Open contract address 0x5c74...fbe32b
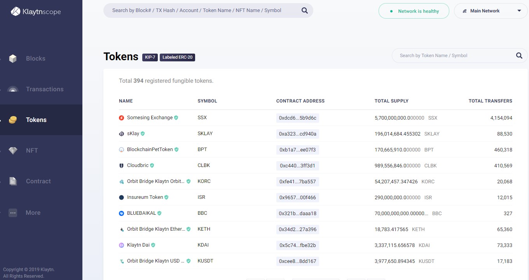 point(298,245)
